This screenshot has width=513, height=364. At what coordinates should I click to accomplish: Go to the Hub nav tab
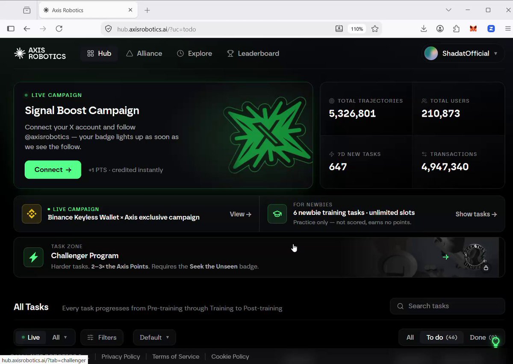tap(99, 53)
